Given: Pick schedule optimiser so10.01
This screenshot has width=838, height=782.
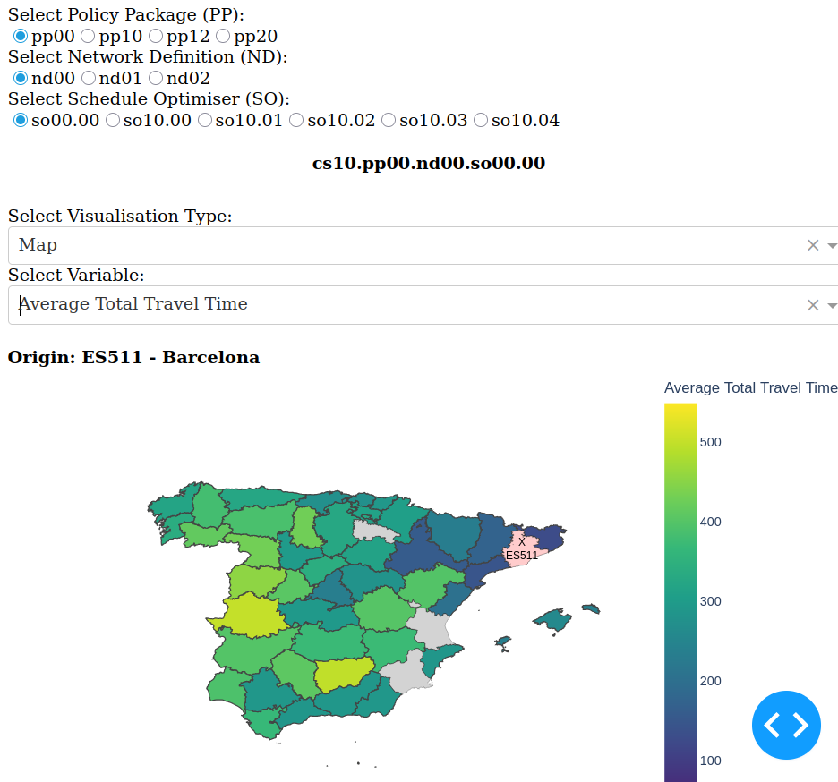Looking at the screenshot, I should pyautogui.click(x=205, y=120).
